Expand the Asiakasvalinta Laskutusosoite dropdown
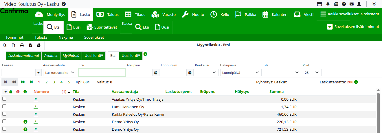Image resolution: width=382 pixels, height=133 pixels. tap(60, 73)
